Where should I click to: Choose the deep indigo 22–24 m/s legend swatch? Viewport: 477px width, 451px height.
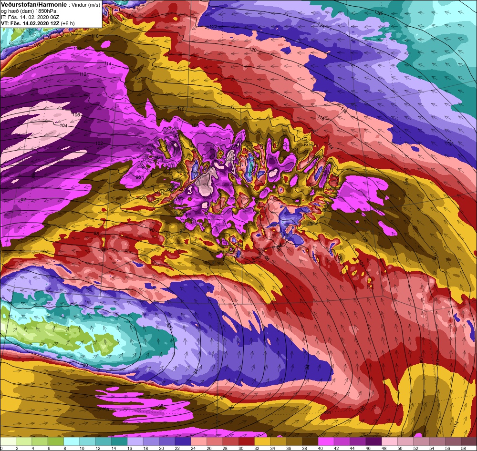click(183, 441)
